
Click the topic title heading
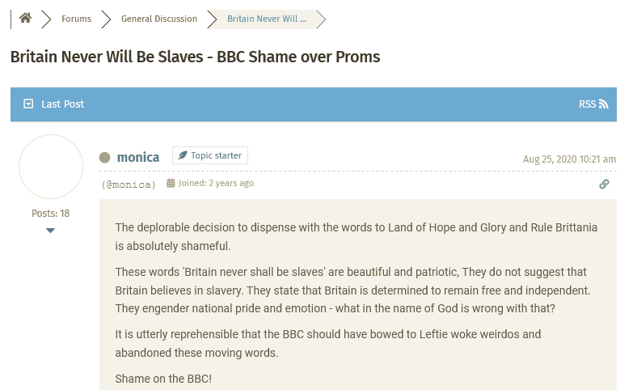[195, 57]
